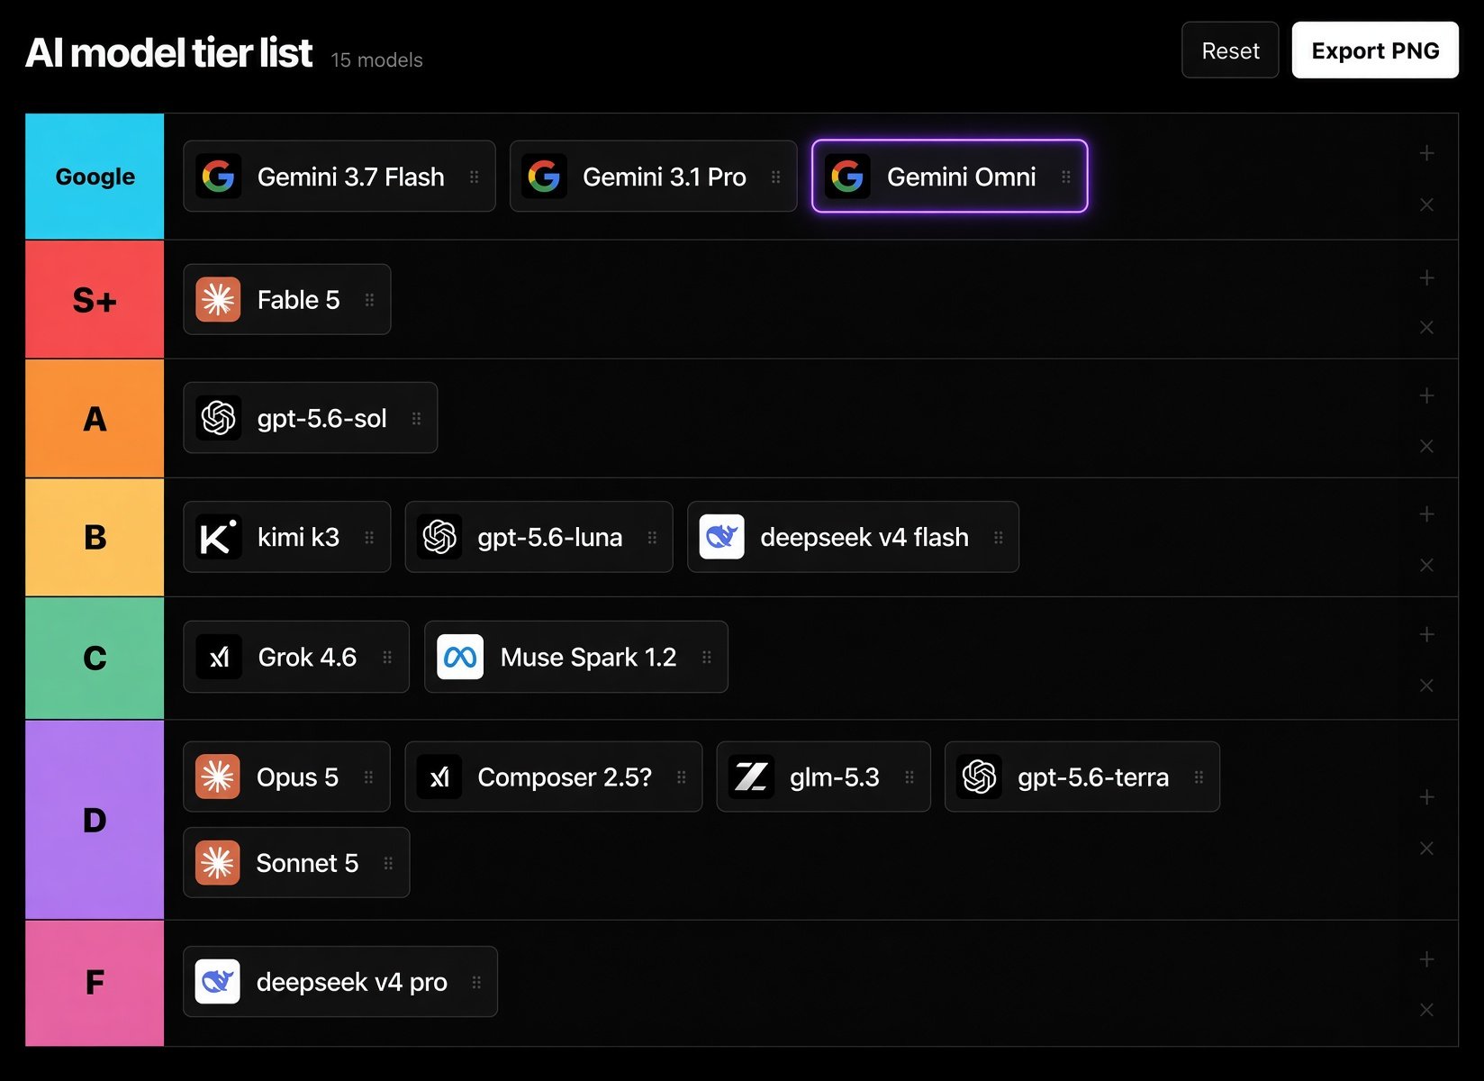Reset the tier list

1230,50
